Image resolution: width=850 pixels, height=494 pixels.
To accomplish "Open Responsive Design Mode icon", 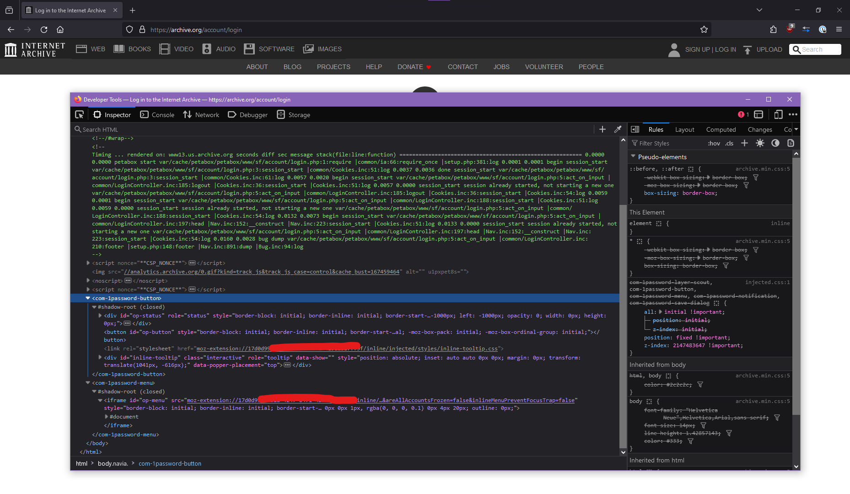I will 778,115.
